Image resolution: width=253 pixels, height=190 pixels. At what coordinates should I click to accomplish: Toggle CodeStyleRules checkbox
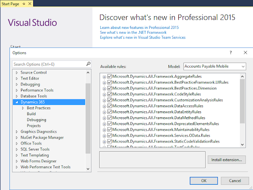tap(110, 94)
